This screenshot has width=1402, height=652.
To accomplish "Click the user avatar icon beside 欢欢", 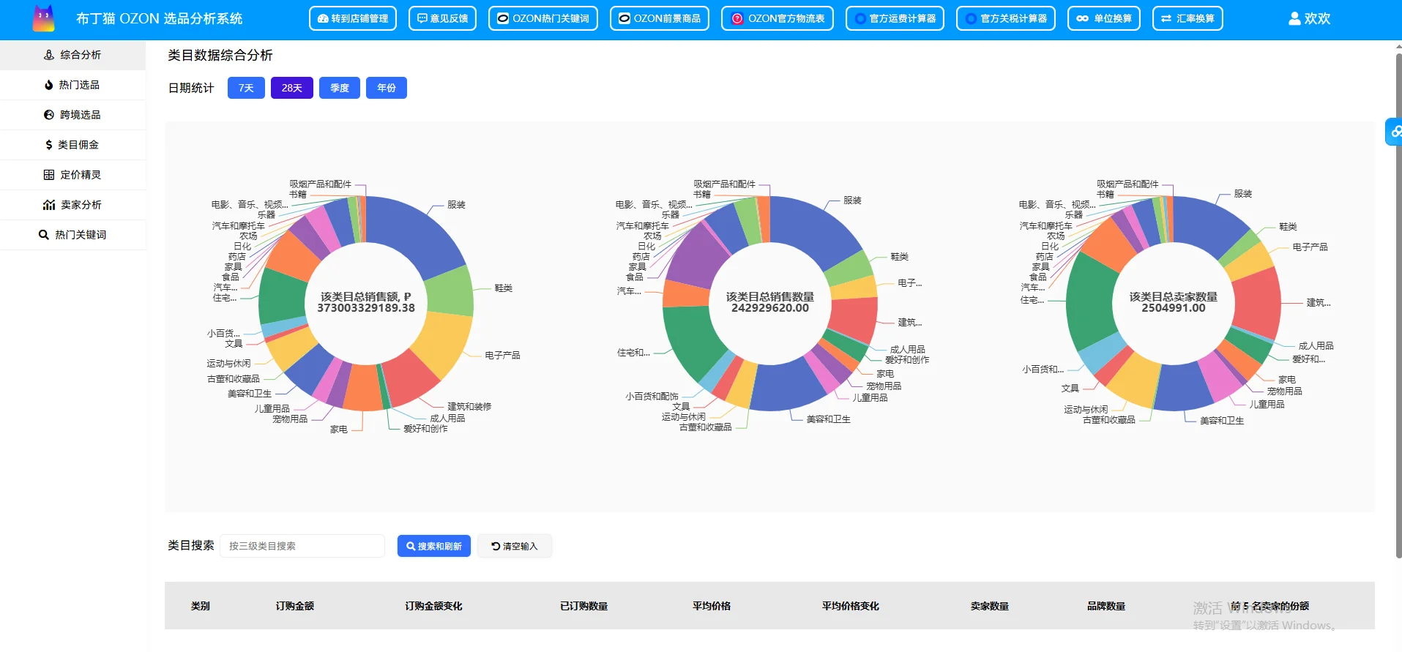I will click(1294, 18).
